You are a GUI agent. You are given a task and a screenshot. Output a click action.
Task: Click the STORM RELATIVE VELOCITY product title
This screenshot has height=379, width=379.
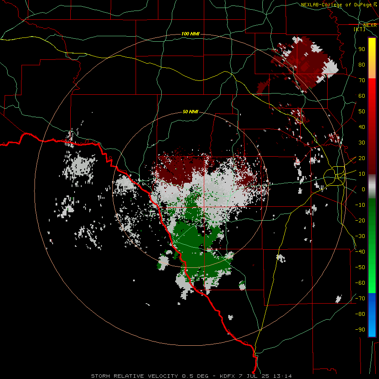coord(135,376)
